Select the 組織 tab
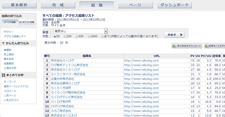This screenshot has width=225, height=117. pos(97,5)
